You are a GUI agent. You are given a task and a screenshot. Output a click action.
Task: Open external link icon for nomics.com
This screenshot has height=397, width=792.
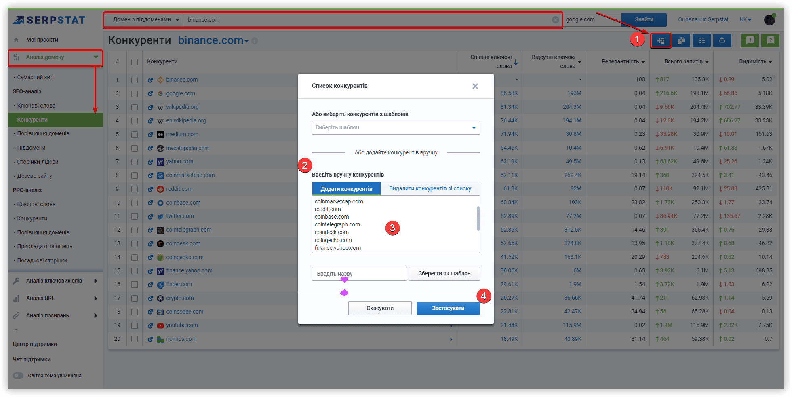click(150, 340)
